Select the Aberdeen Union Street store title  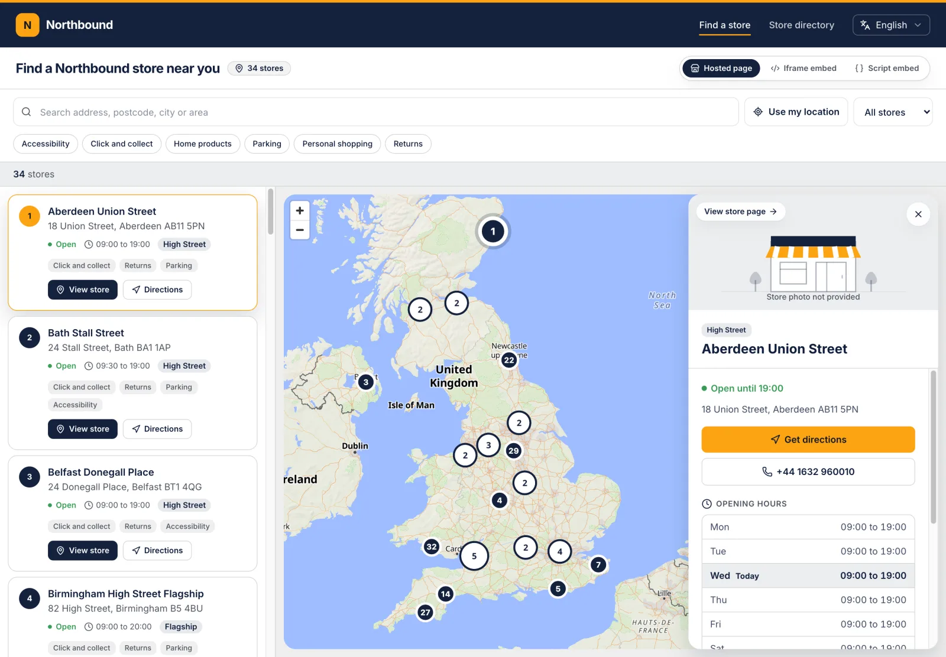[x=102, y=212]
